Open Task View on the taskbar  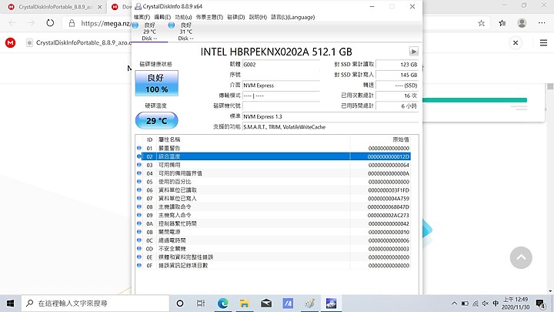pyautogui.click(x=201, y=304)
